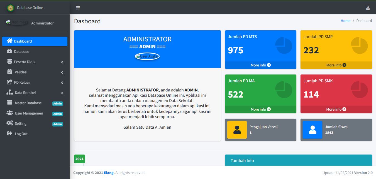
Task: Open the Database briefcase icon
Action: [9, 51]
